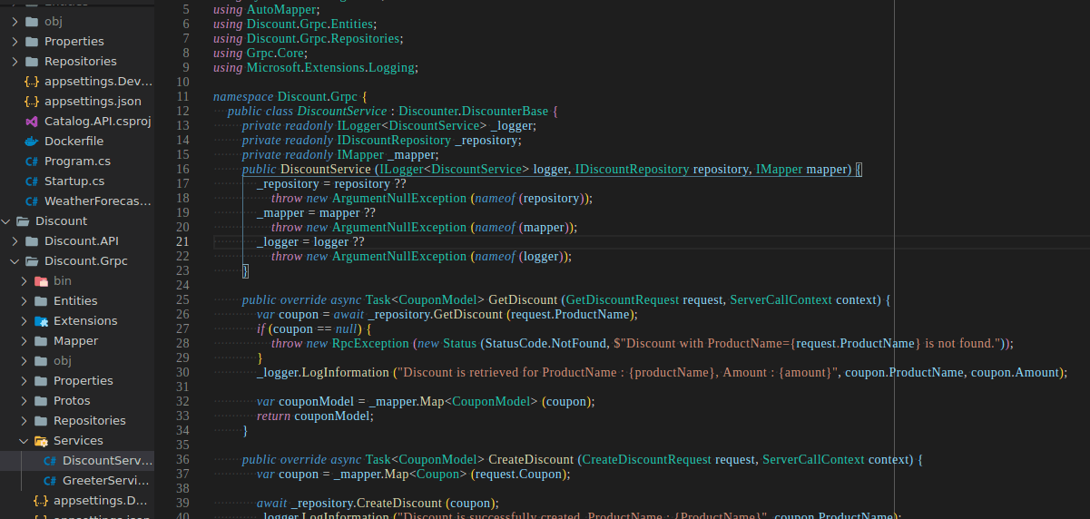Click the C# icon beside GreeterServi...
The image size is (1090, 519).
[x=50, y=480]
